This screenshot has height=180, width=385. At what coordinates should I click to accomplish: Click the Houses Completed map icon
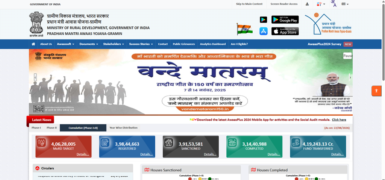click(x=253, y=170)
